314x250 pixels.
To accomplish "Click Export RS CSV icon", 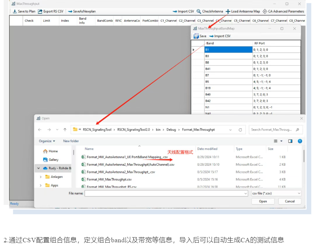I will pos(40,11).
